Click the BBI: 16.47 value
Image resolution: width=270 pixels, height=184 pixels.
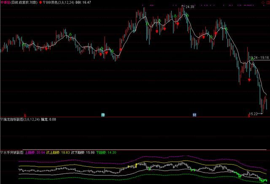tap(83, 3)
